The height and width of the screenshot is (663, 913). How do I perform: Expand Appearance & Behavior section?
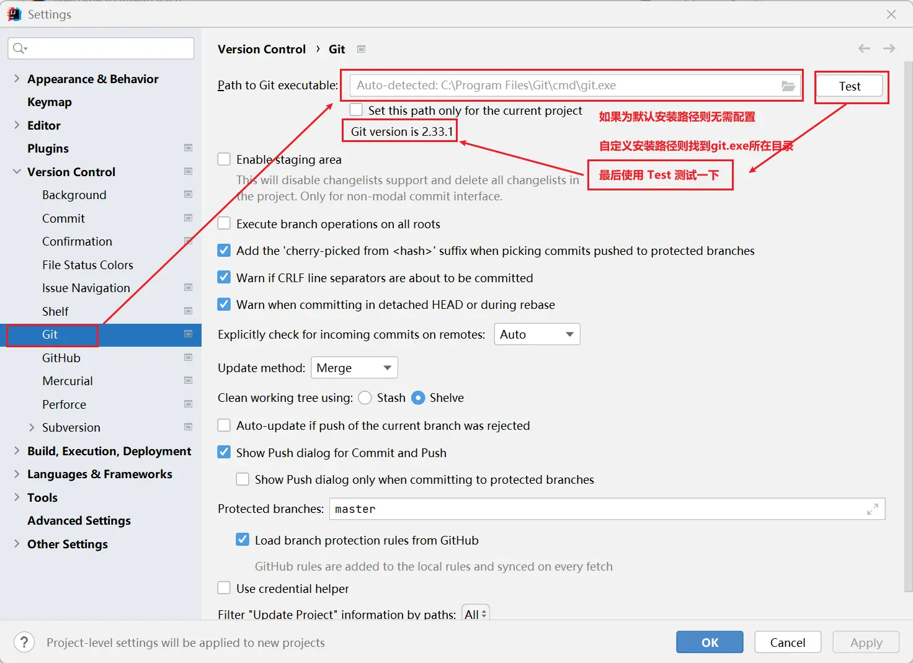coord(17,78)
